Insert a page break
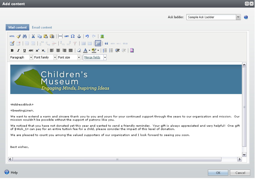The height and width of the screenshot is (179, 255). 60,36
